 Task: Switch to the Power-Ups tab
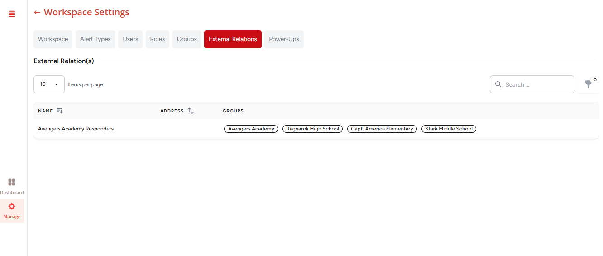point(284,39)
